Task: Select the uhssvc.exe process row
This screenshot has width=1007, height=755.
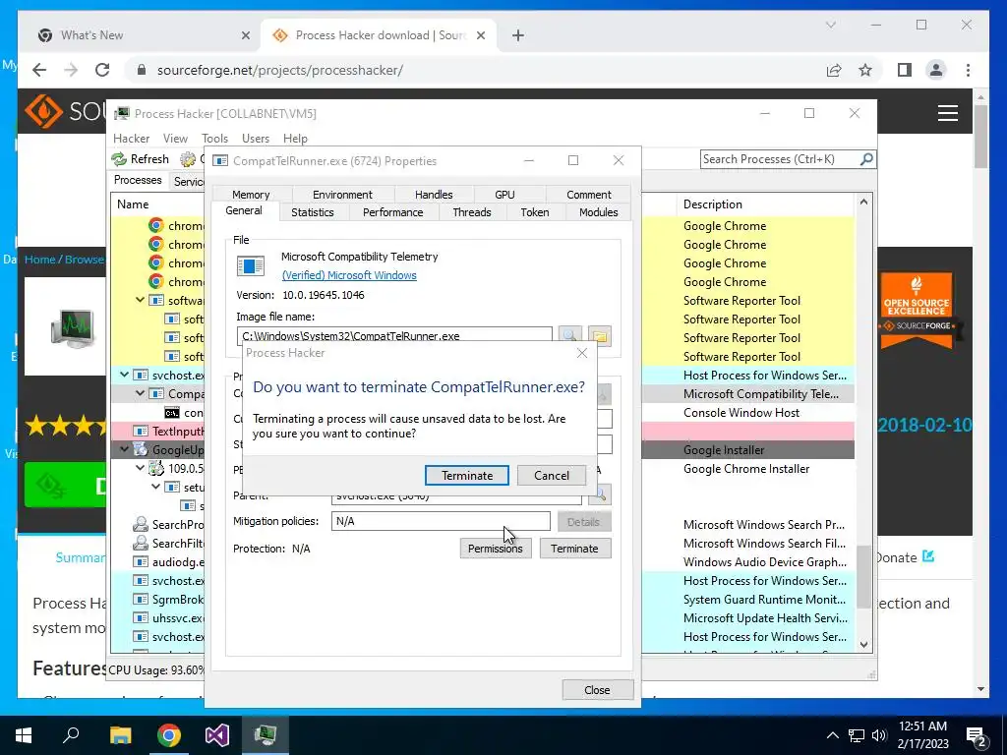Action: point(177,617)
